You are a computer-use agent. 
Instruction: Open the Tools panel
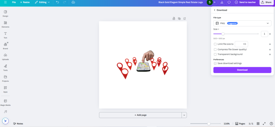[x=5, y=68]
